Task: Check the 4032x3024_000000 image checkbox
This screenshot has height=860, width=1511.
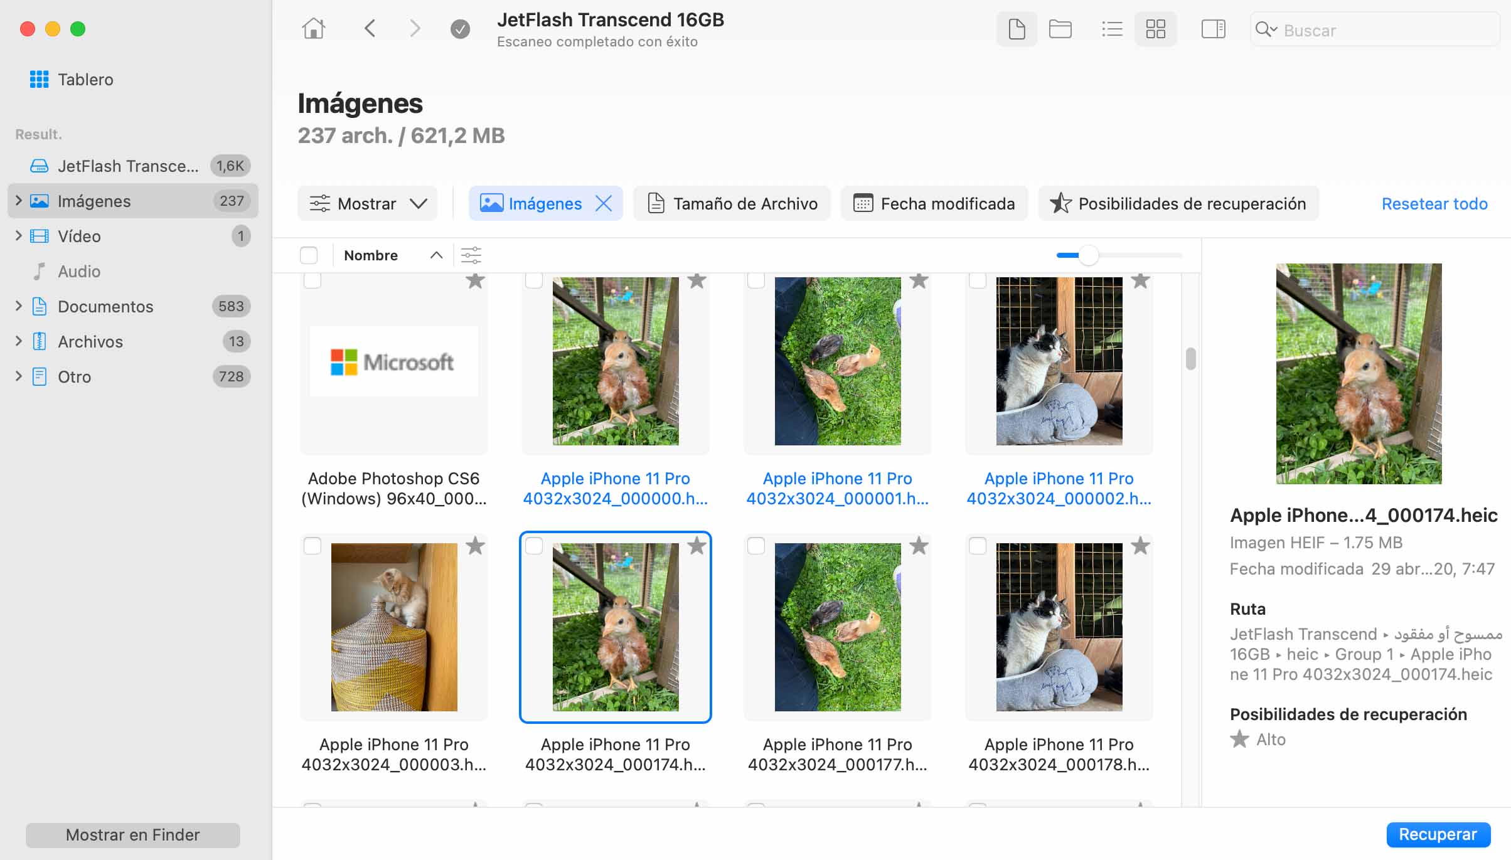Action: 534,280
